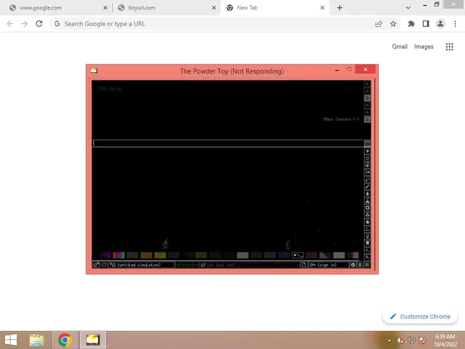Select the New Tab tab
The height and width of the screenshot is (349, 465).
click(275, 8)
